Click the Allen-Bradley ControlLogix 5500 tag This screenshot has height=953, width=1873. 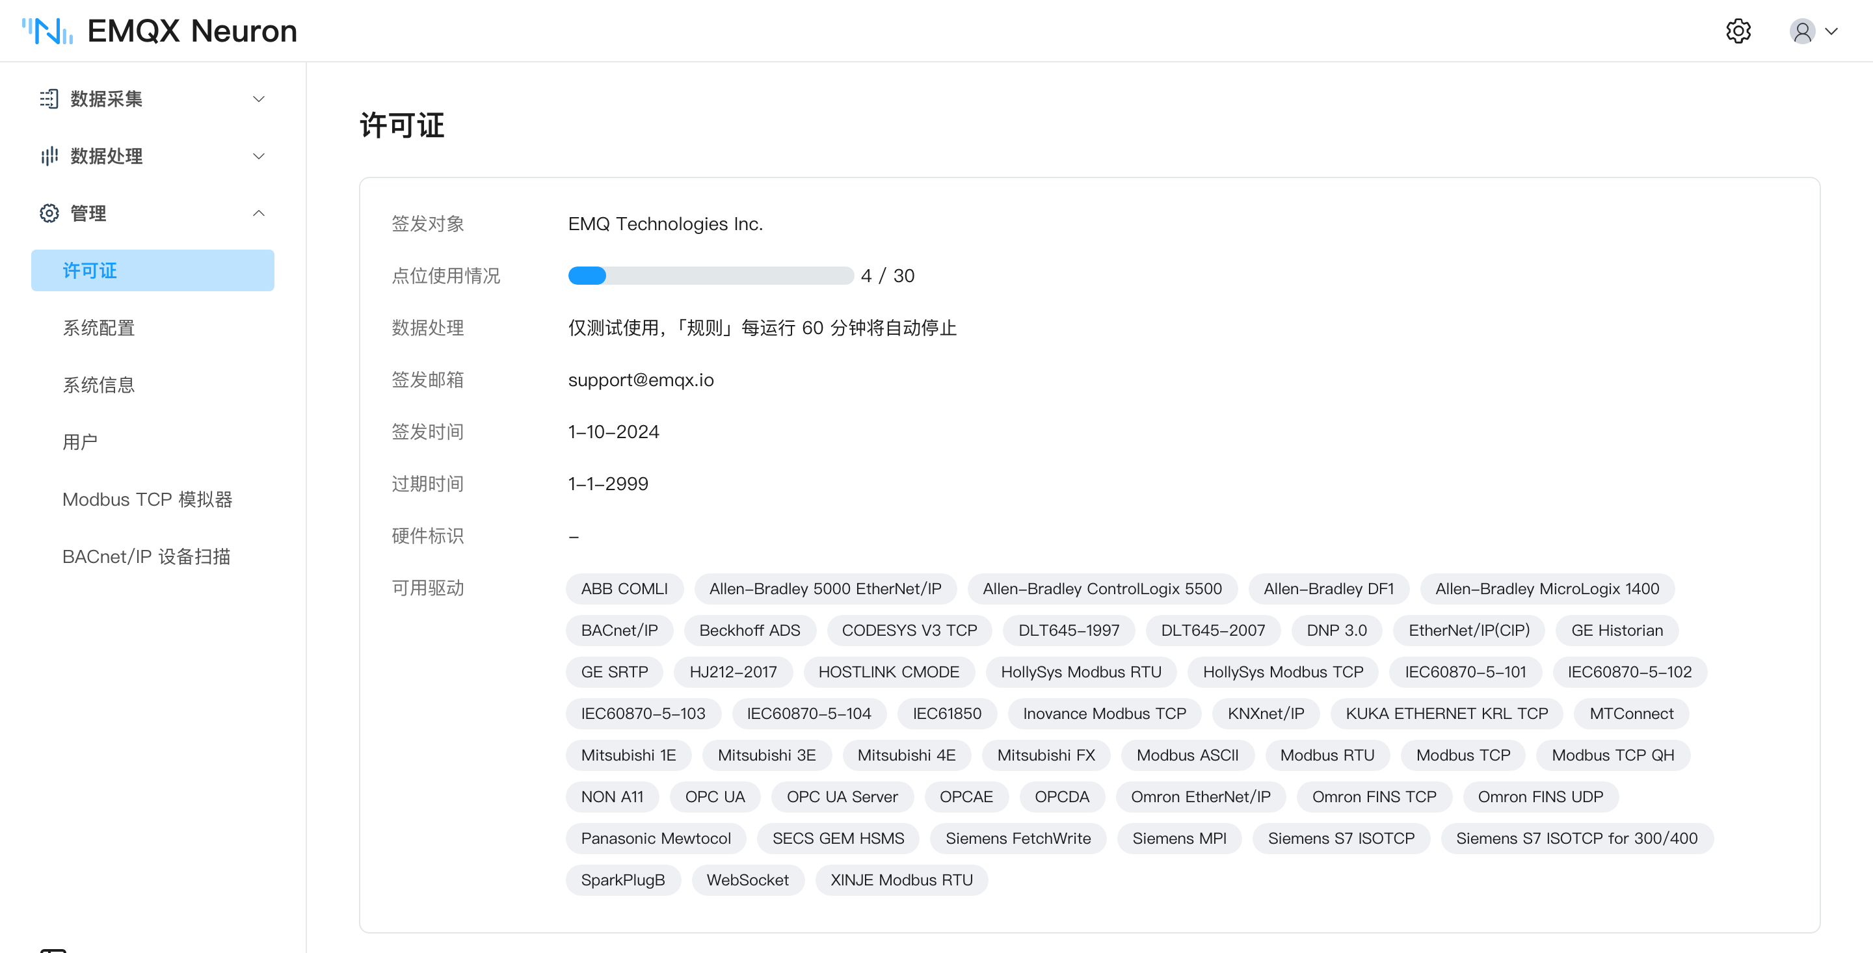pos(1102,589)
